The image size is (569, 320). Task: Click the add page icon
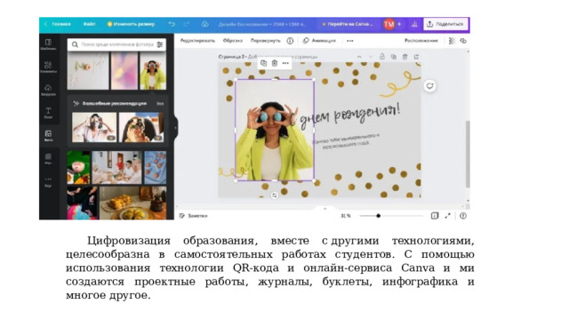416,57
